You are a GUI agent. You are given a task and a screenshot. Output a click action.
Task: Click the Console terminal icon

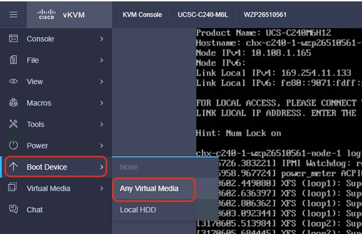[x=13, y=38]
